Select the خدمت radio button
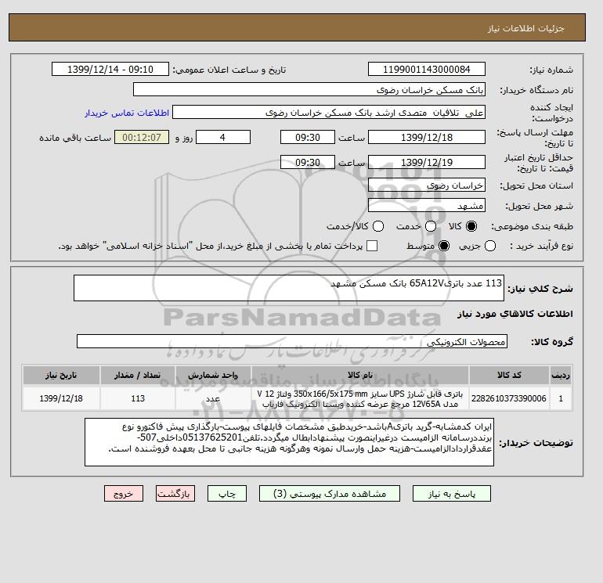The image size is (603, 583). 431,226
